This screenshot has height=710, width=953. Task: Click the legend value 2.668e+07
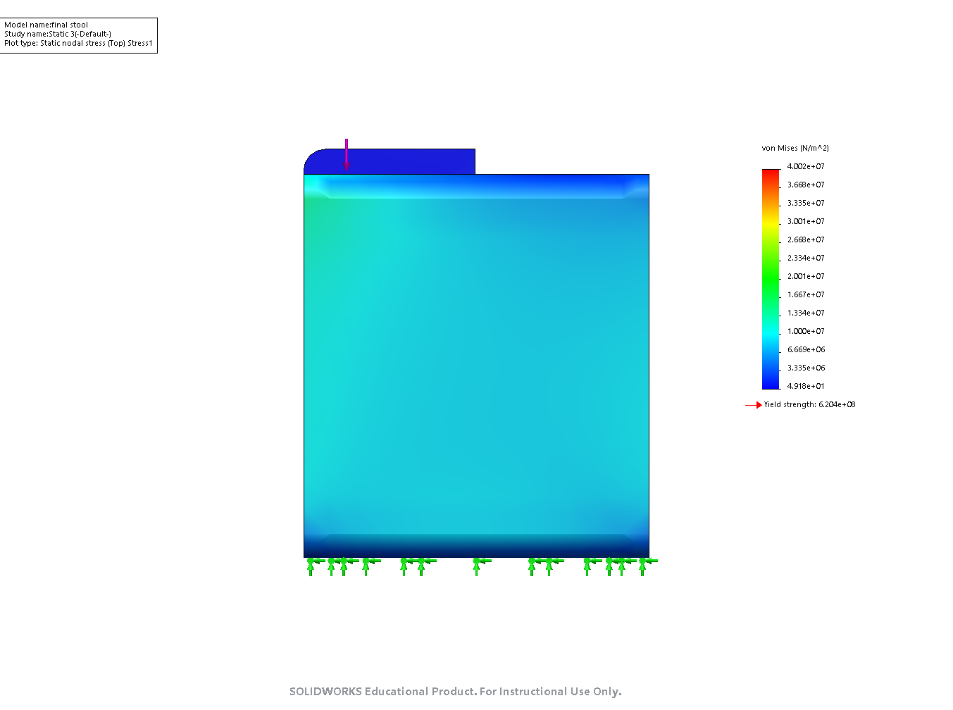click(x=806, y=239)
